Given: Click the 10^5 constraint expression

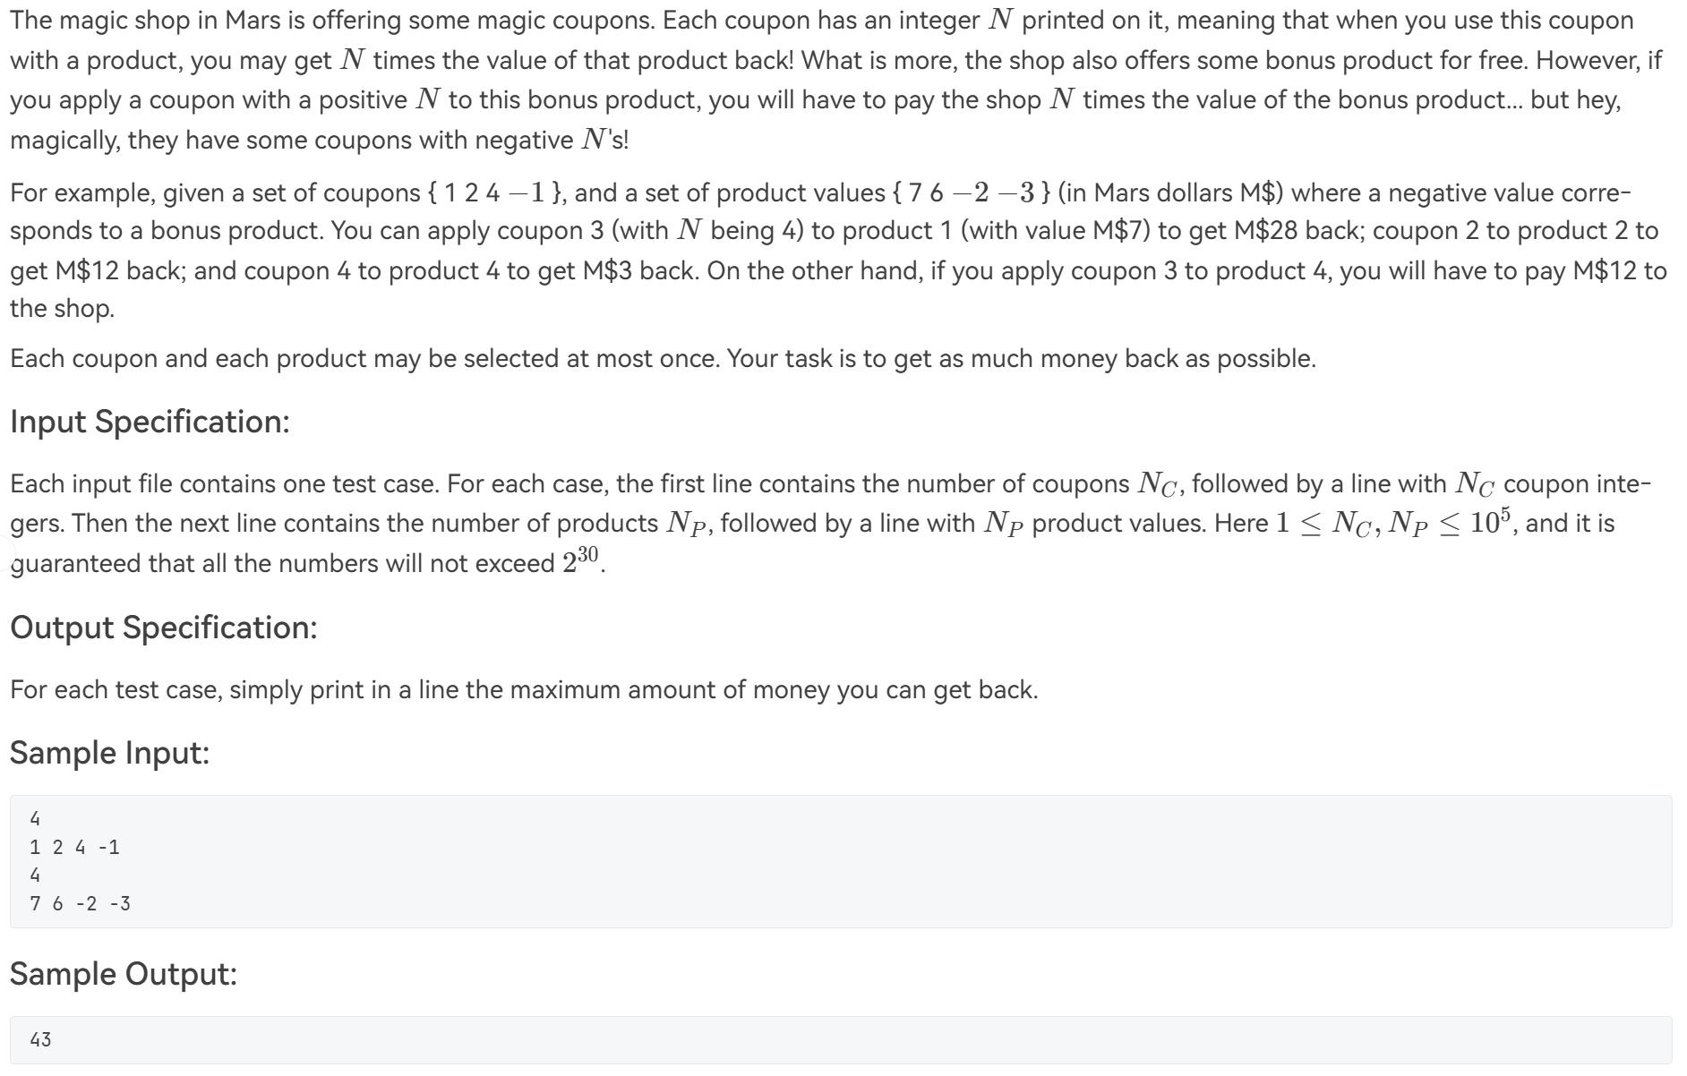Looking at the screenshot, I should tap(1490, 523).
